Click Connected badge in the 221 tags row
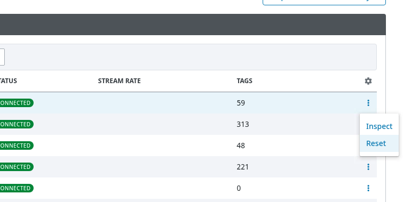 17,167
